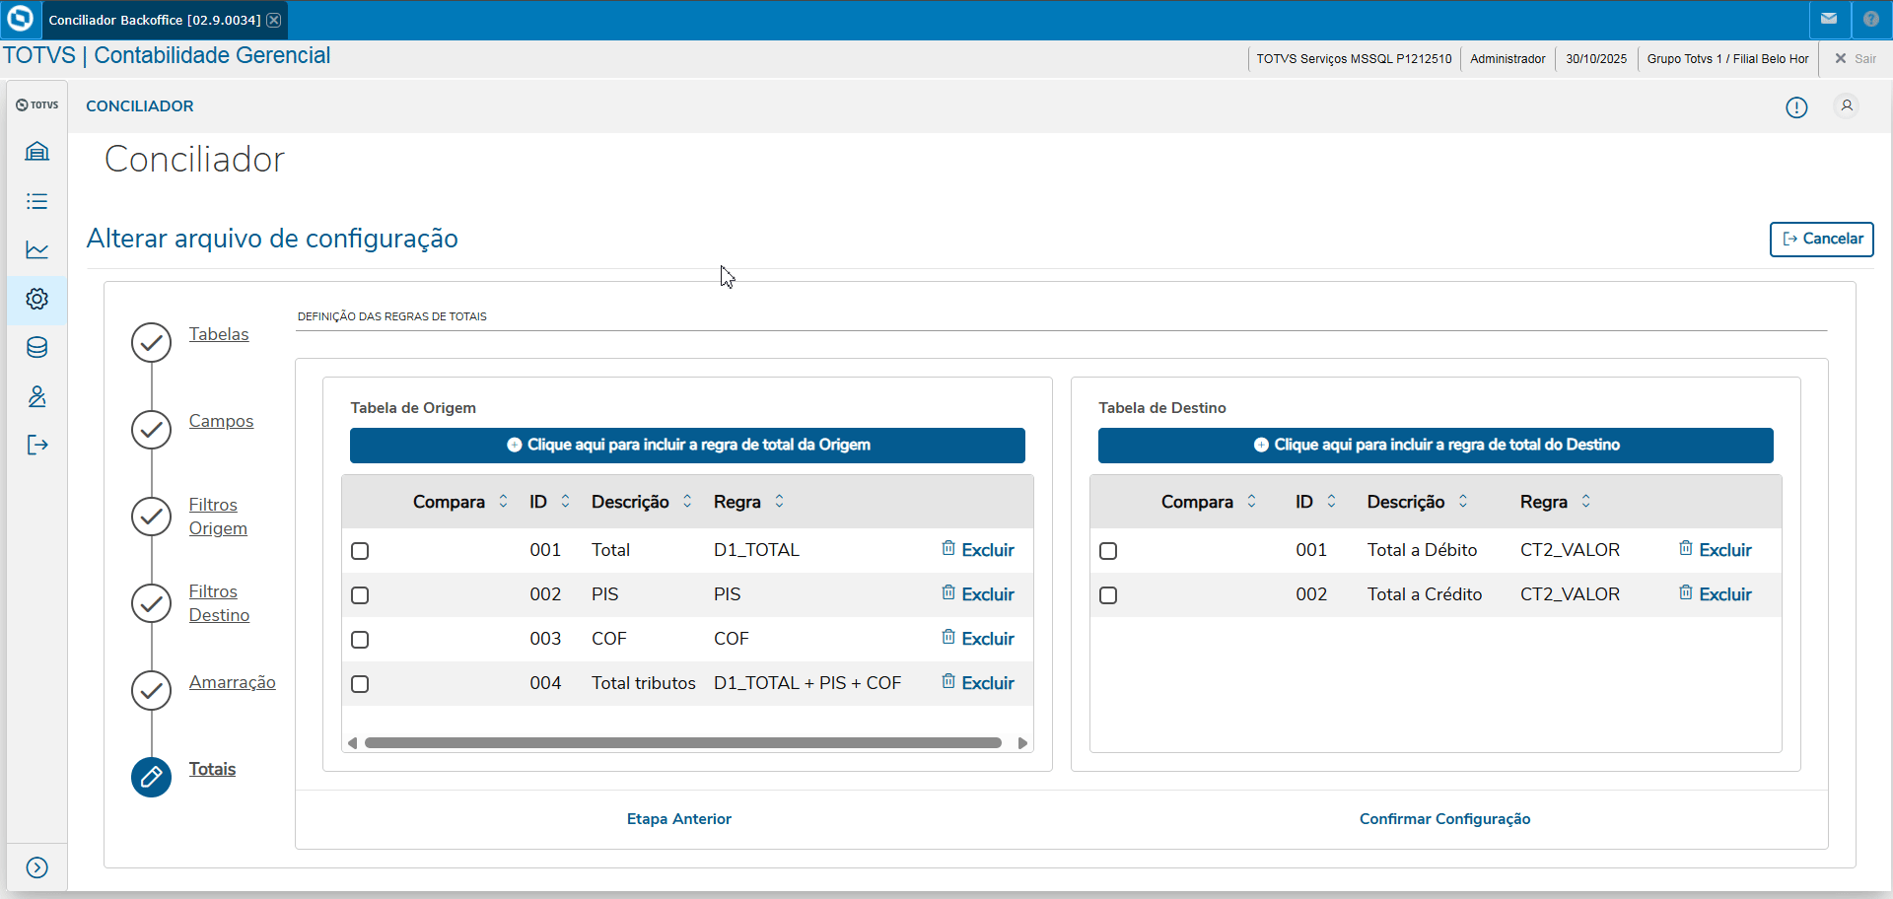
Task: Click the CONCILIADOR breadcrumb title
Action: pos(140,106)
